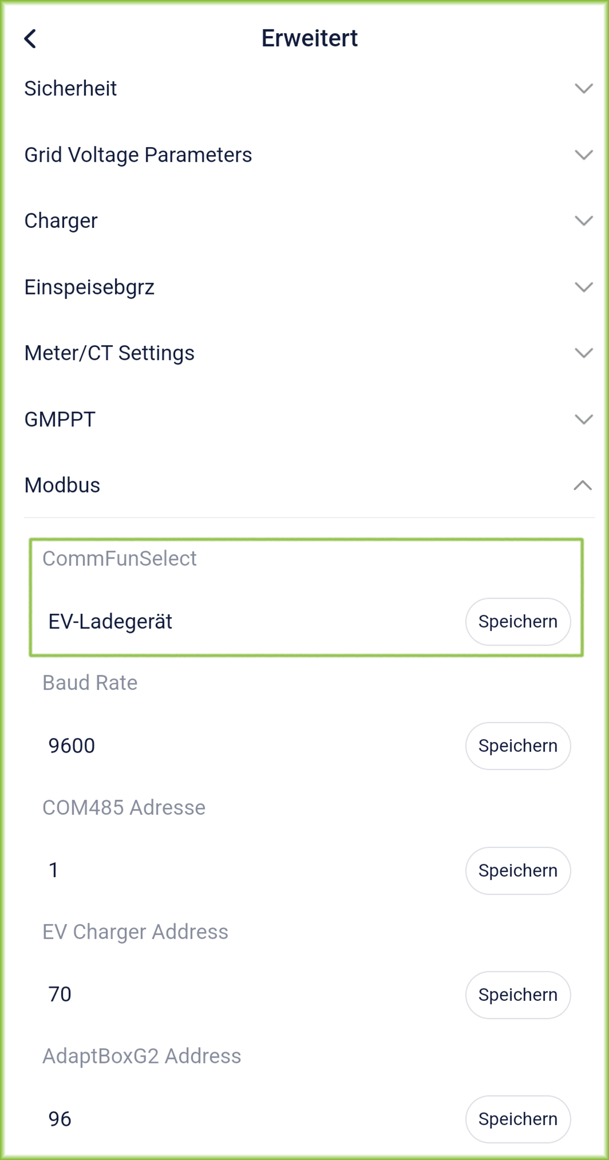Expand Meter/CT Settings section
Viewport: 609px width, 1160px height.
tap(583, 353)
